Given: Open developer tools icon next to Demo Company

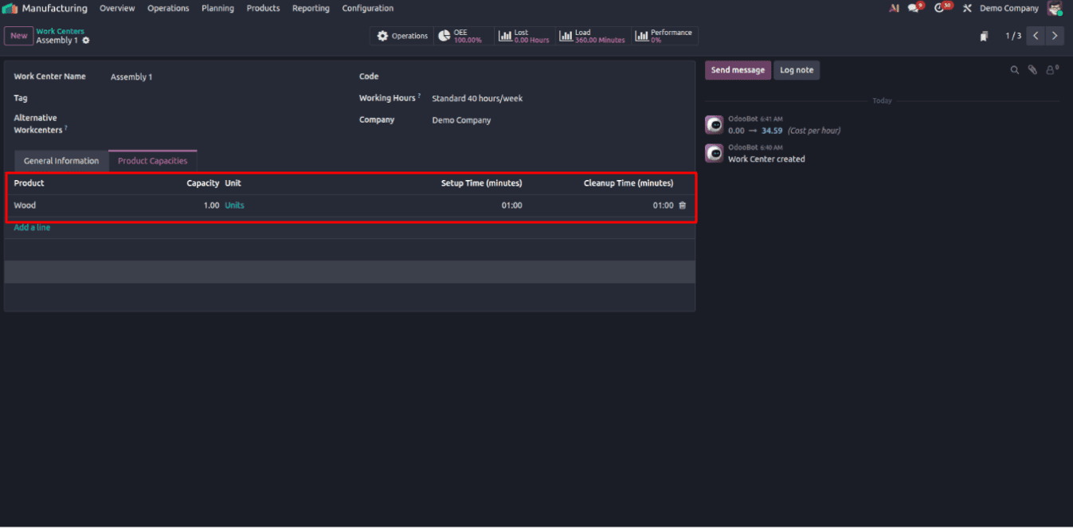Looking at the screenshot, I should pos(966,8).
